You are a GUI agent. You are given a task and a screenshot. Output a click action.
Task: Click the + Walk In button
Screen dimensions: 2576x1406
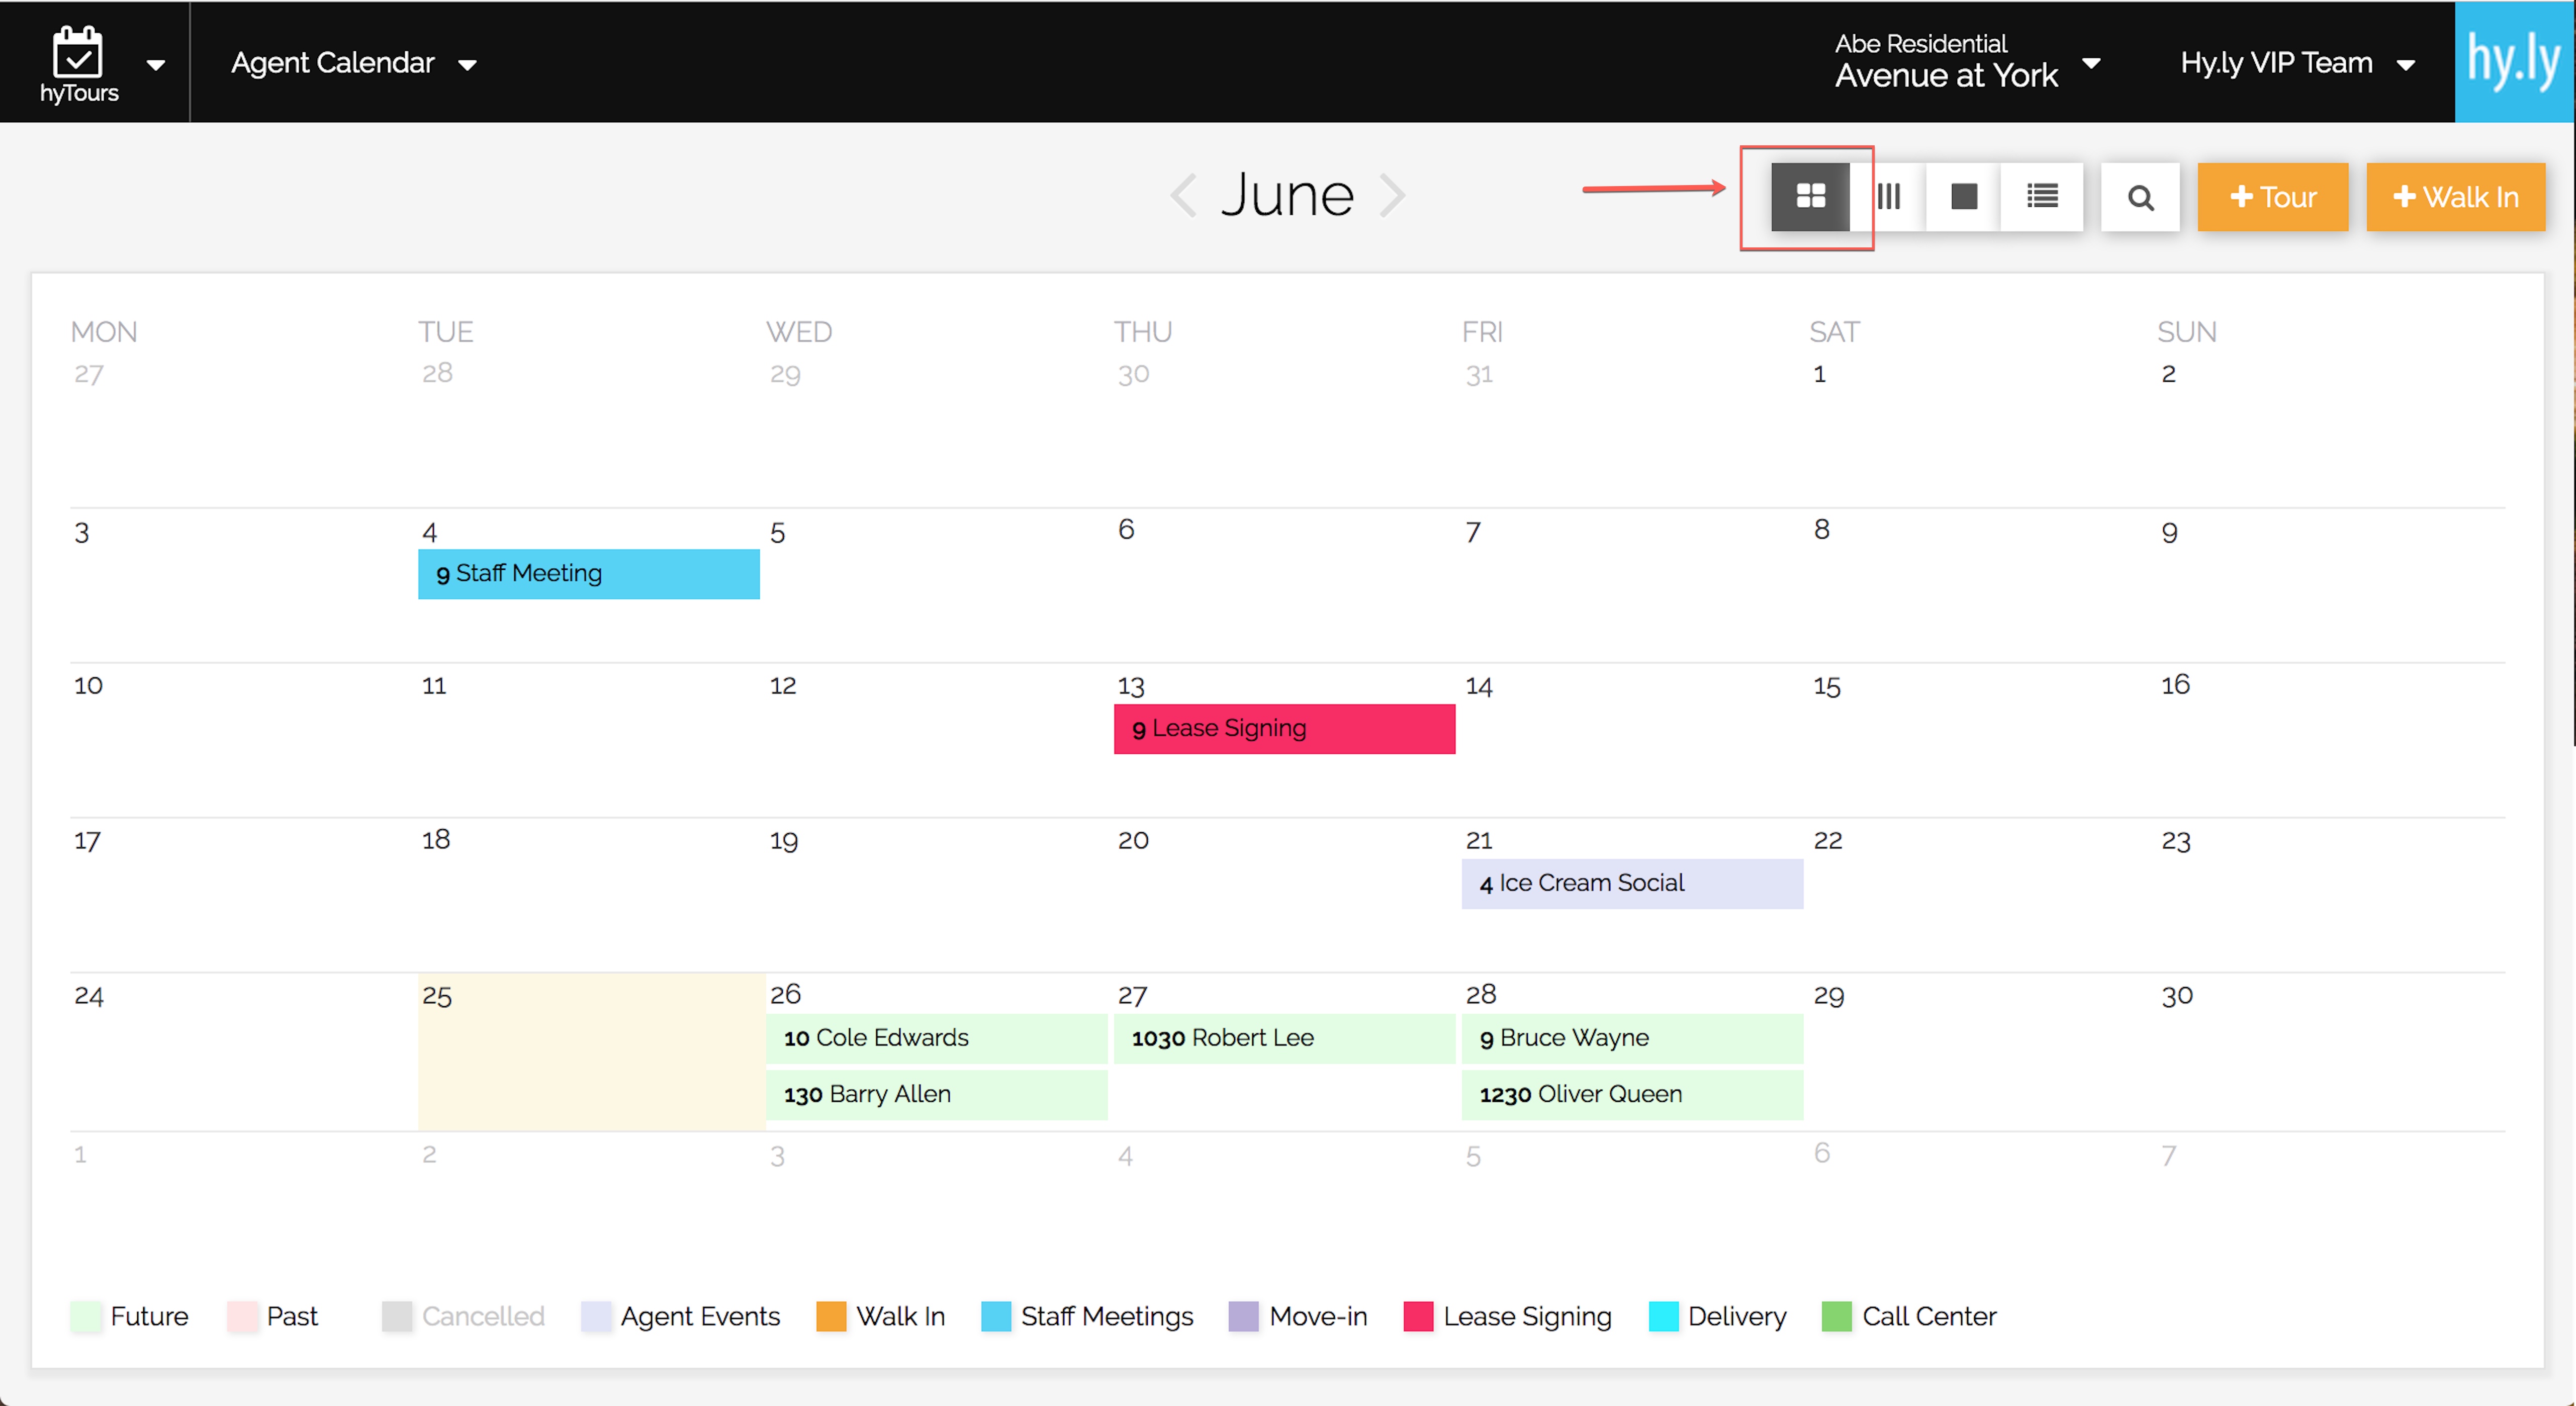point(2455,197)
